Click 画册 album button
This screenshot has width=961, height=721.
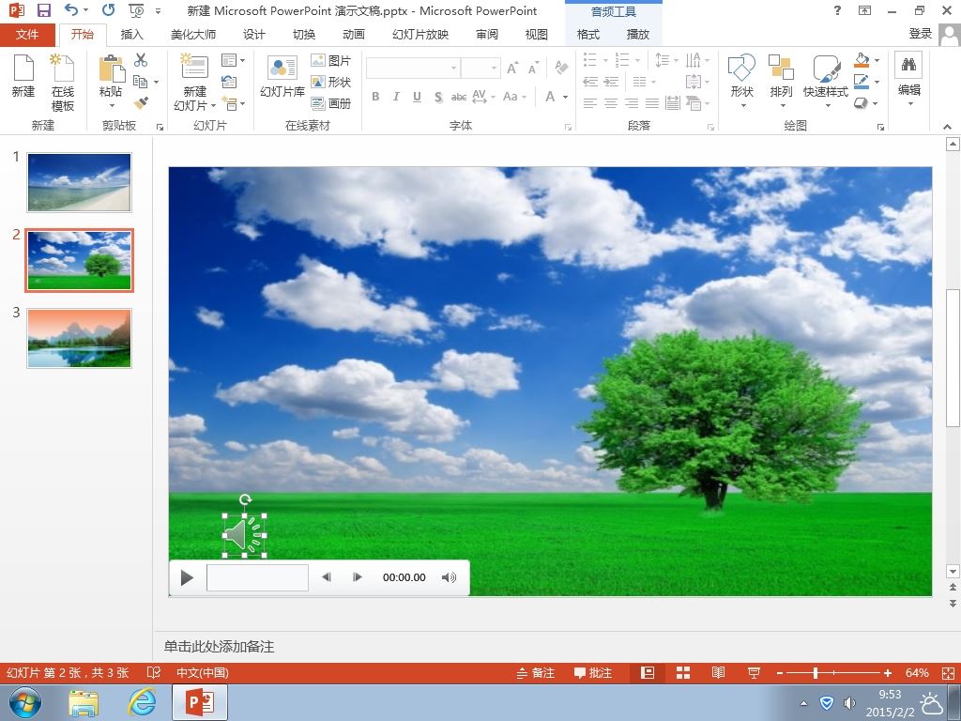[331, 103]
